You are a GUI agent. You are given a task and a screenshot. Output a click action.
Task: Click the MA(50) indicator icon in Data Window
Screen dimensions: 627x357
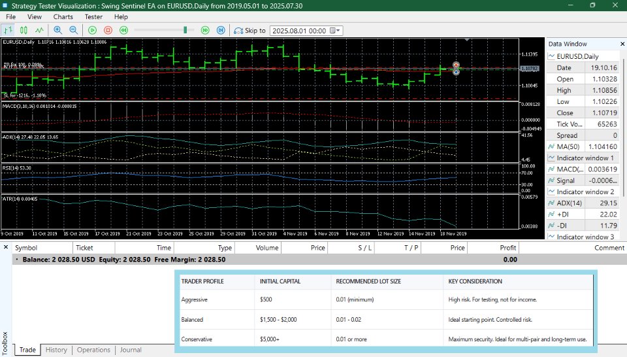pyautogui.click(x=551, y=146)
